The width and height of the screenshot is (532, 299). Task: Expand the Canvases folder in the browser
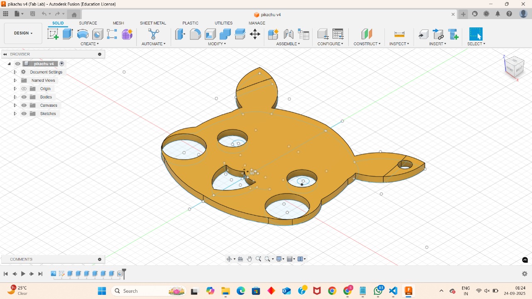pos(15,105)
